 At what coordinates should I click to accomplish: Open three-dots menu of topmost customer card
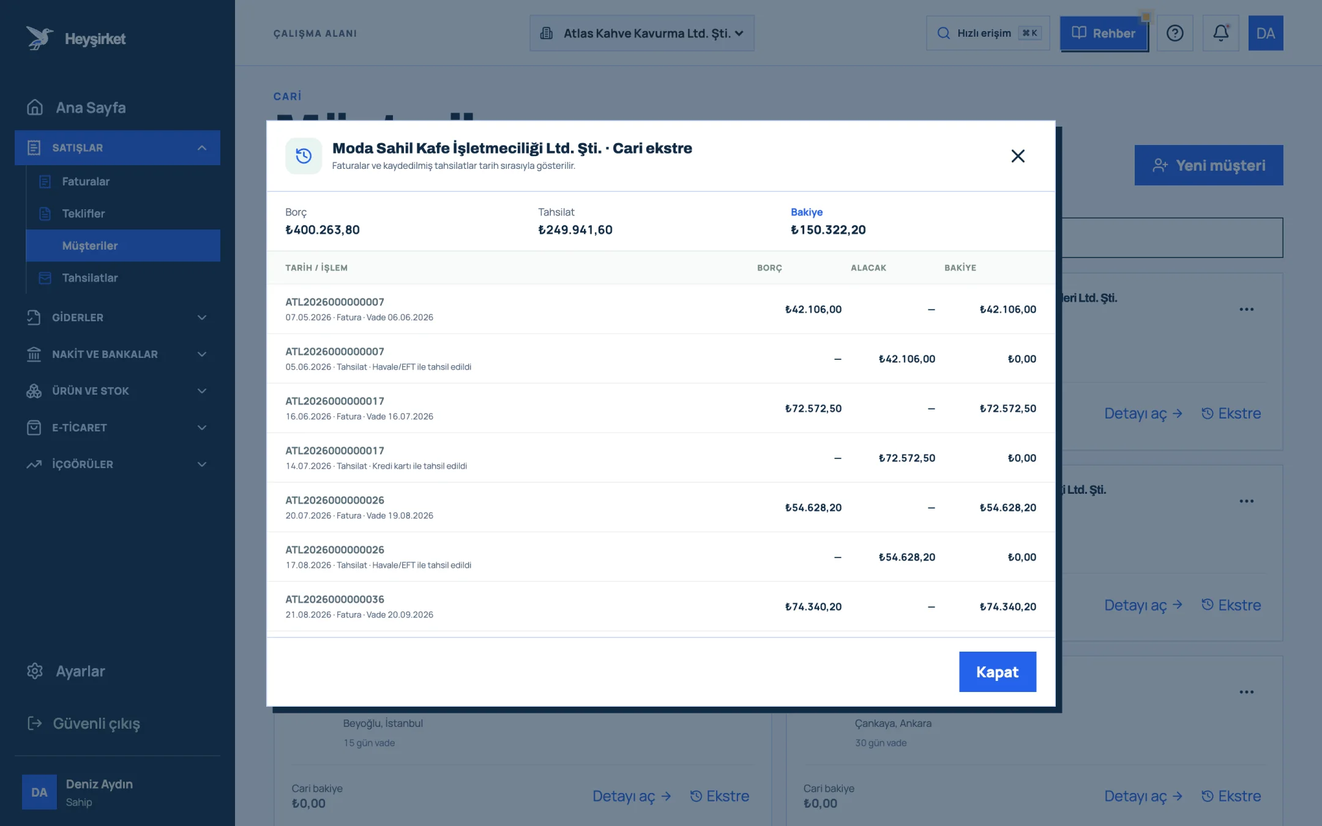pos(1246,310)
